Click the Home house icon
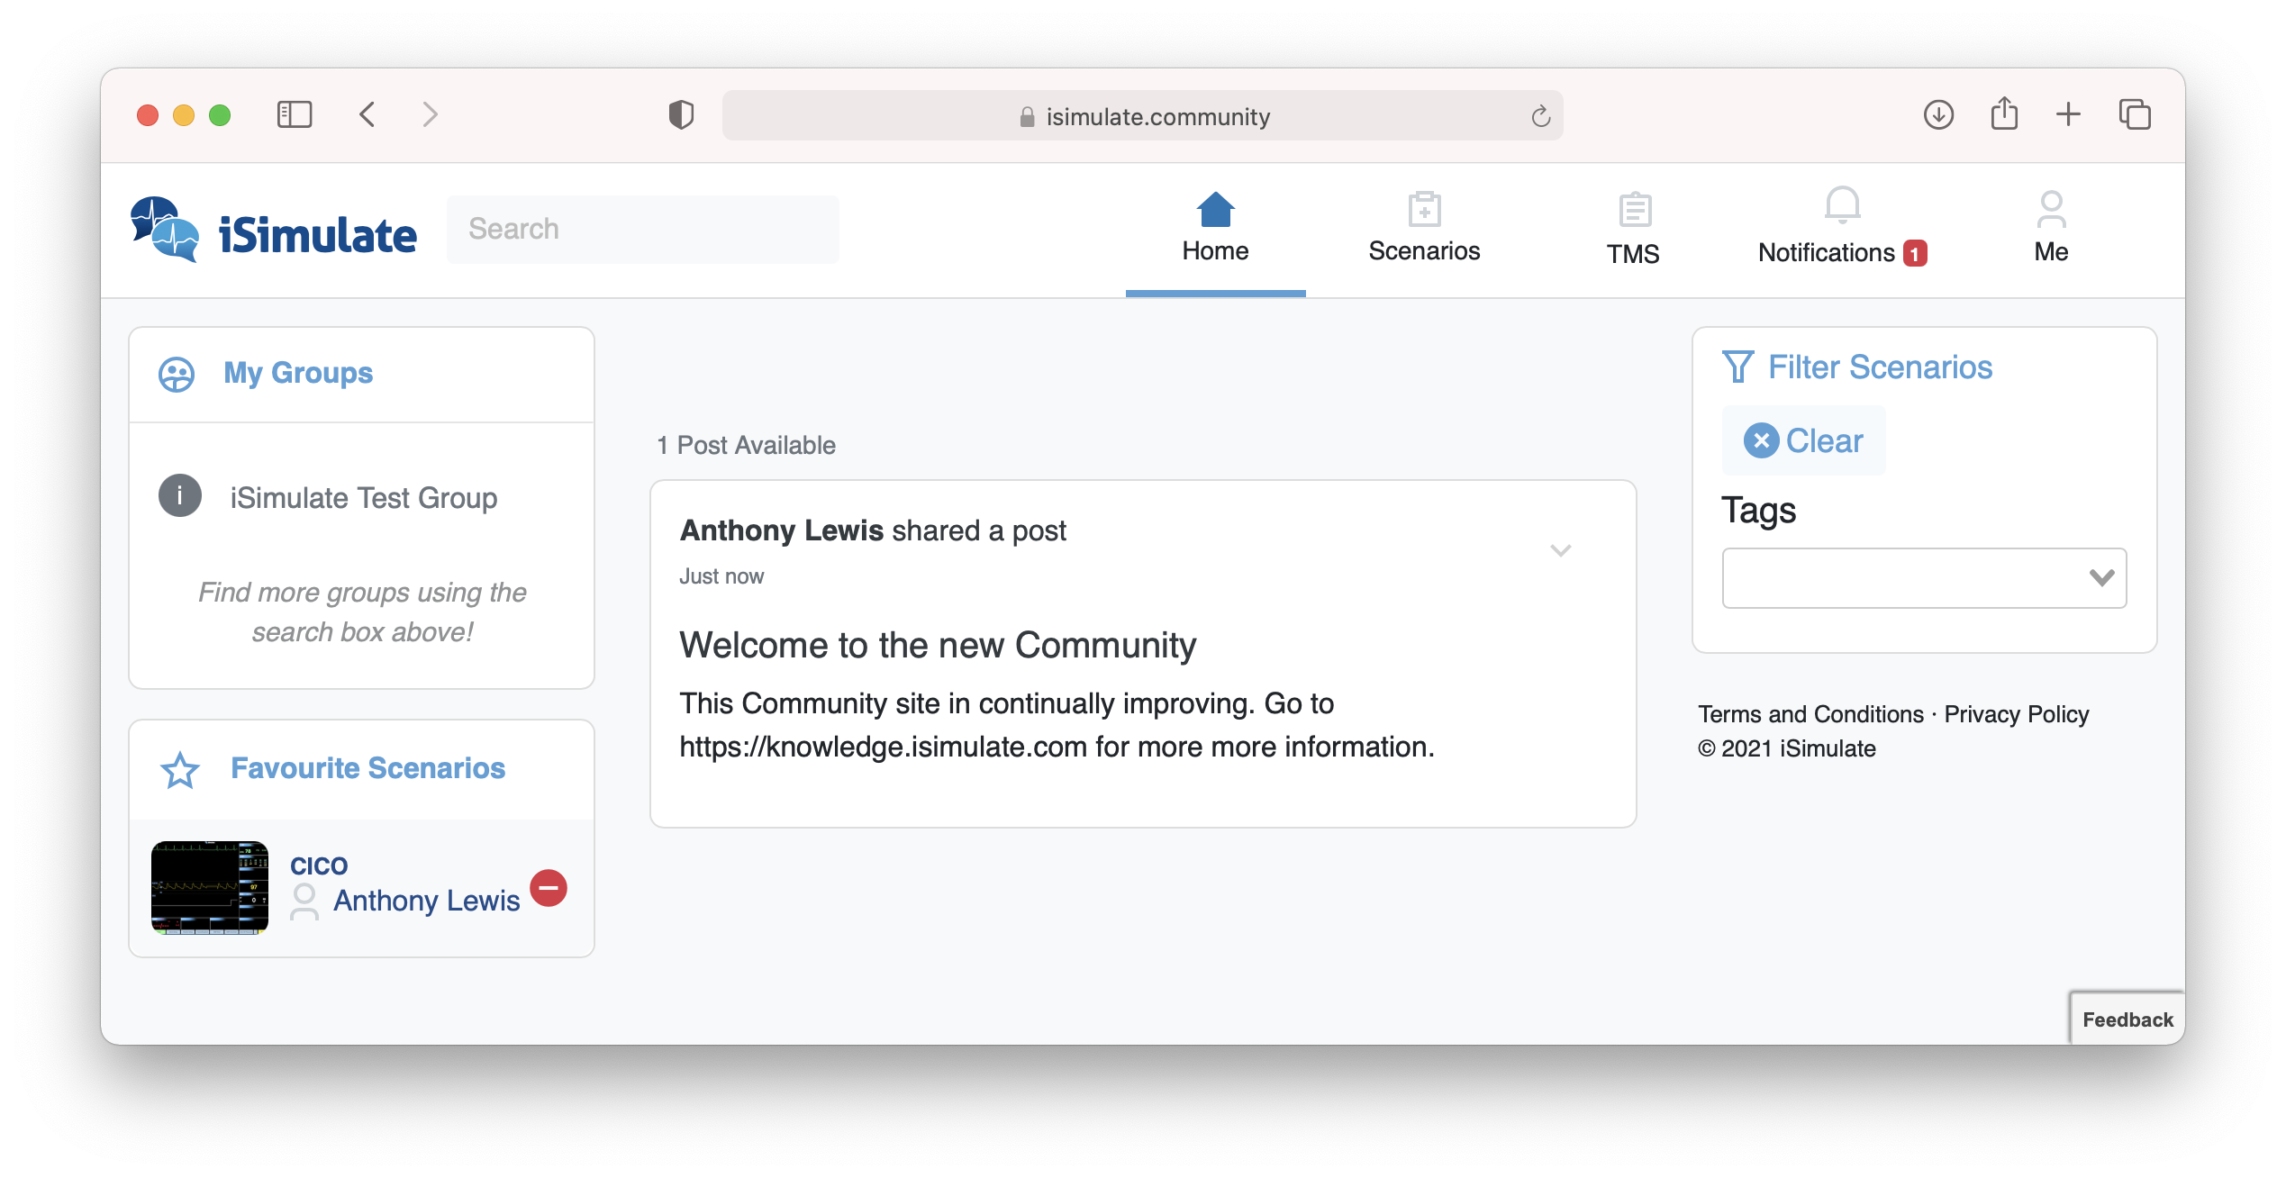Image resolution: width=2286 pixels, height=1178 pixels. (1215, 207)
